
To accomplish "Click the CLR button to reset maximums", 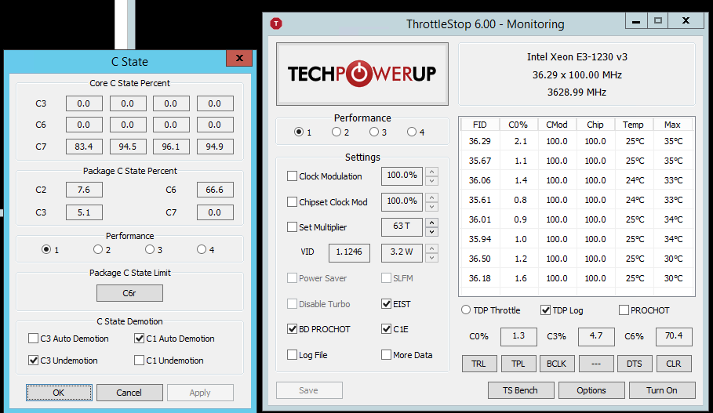I will pyautogui.click(x=674, y=364).
